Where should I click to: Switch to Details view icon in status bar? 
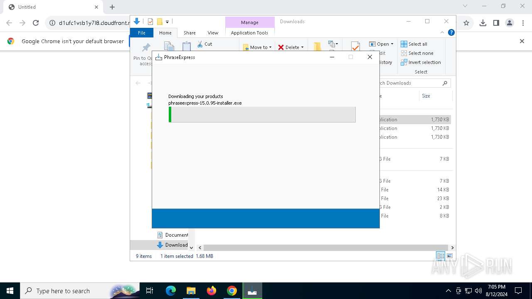(x=441, y=256)
